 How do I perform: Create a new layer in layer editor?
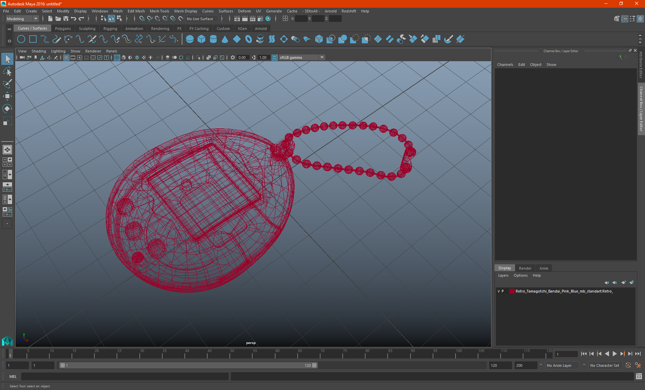[x=623, y=282]
